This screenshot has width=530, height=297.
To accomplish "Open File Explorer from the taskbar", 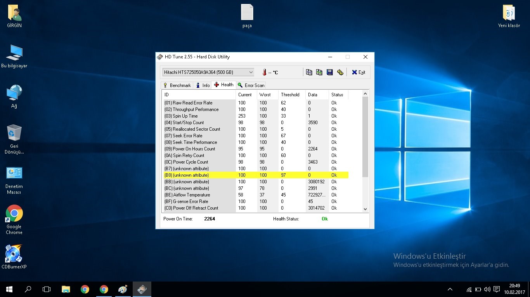I will click(x=66, y=289).
